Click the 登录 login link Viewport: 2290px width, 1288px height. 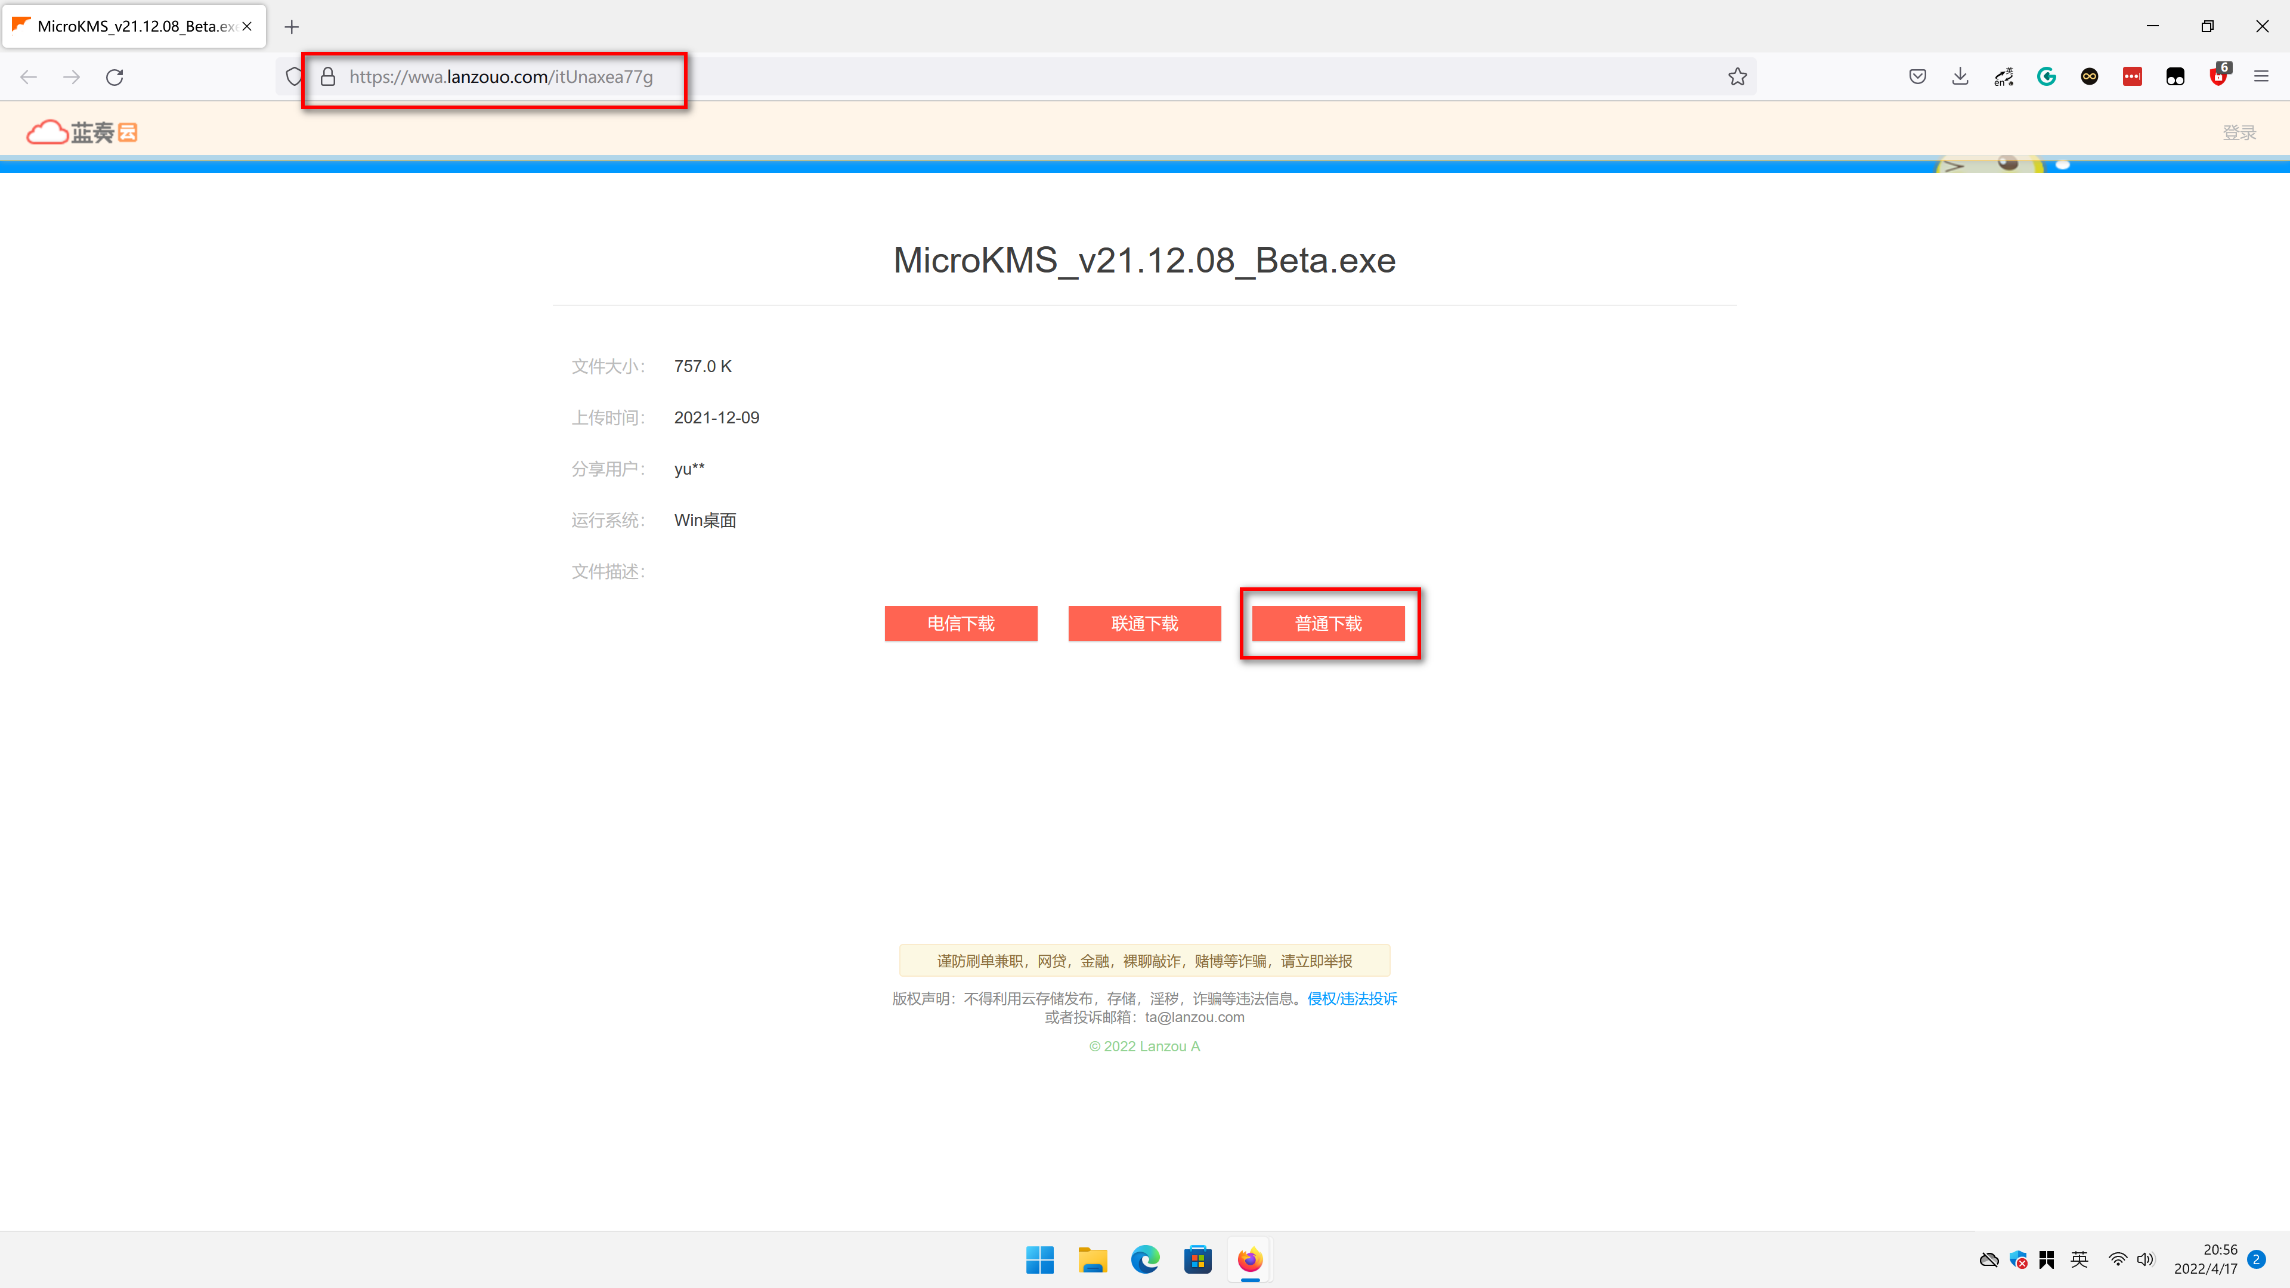(x=2239, y=132)
